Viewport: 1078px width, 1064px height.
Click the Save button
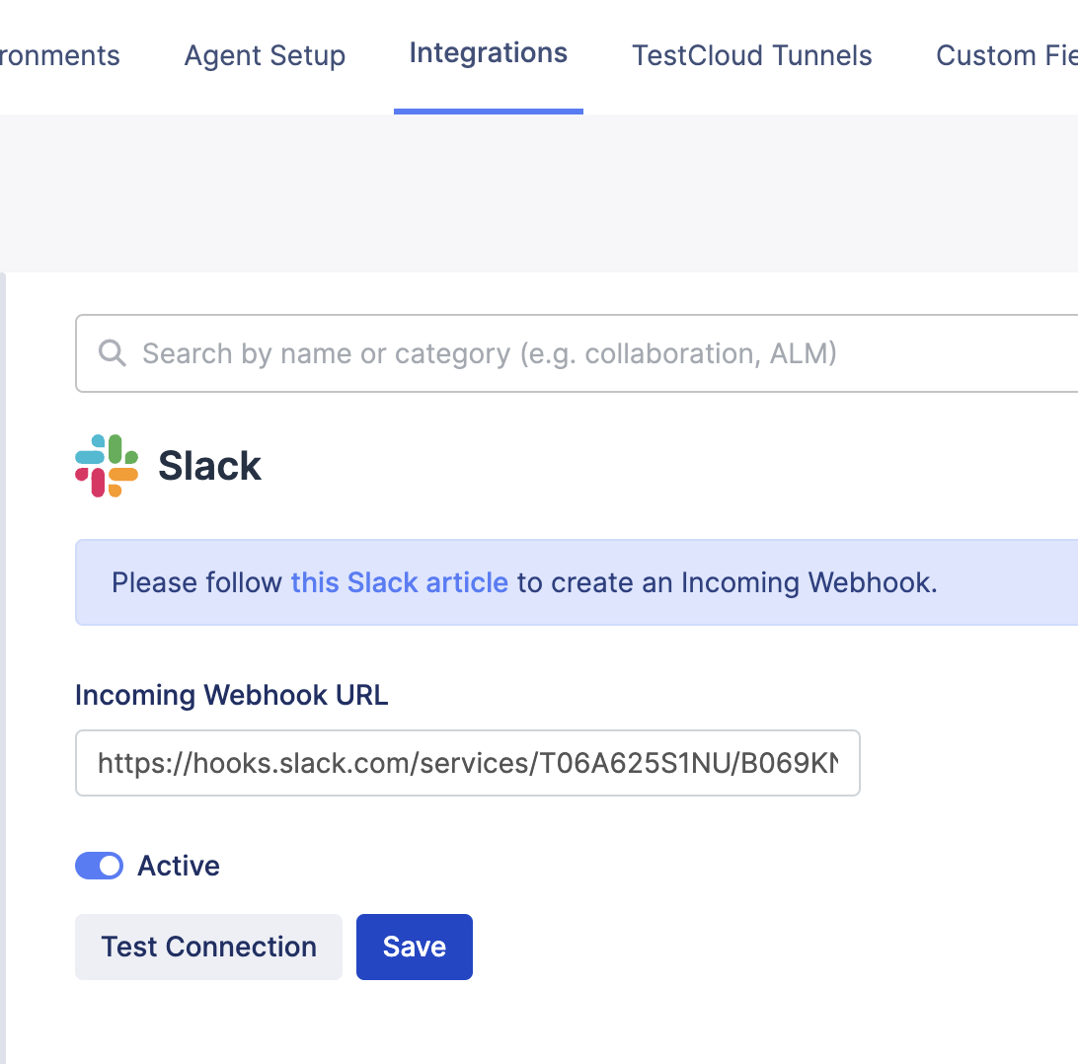click(x=414, y=947)
